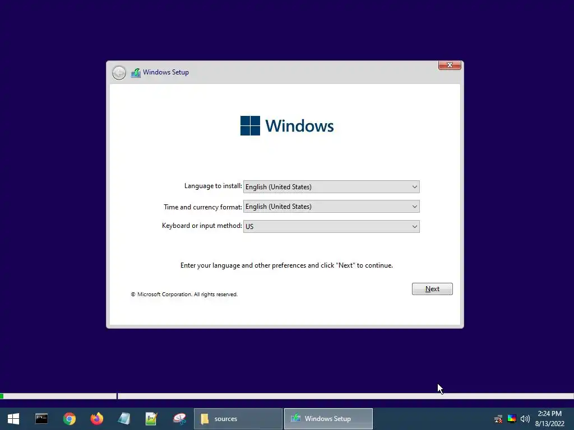Viewport: 574px width, 430px height.
Task: Click the "Enter your language" instruction text
Action: [286, 265]
